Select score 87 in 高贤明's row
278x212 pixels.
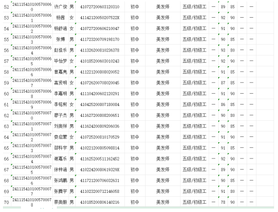click(x=223, y=83)
